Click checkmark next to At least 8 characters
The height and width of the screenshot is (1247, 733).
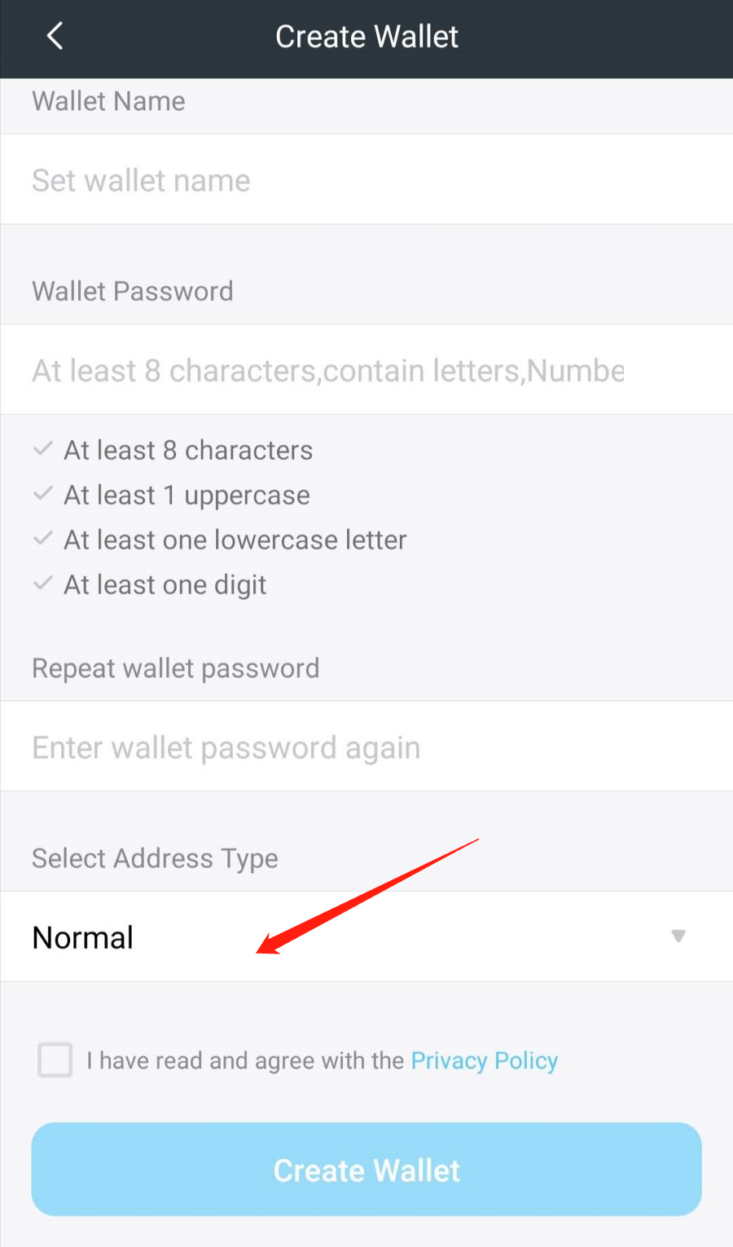pos(42,449)
